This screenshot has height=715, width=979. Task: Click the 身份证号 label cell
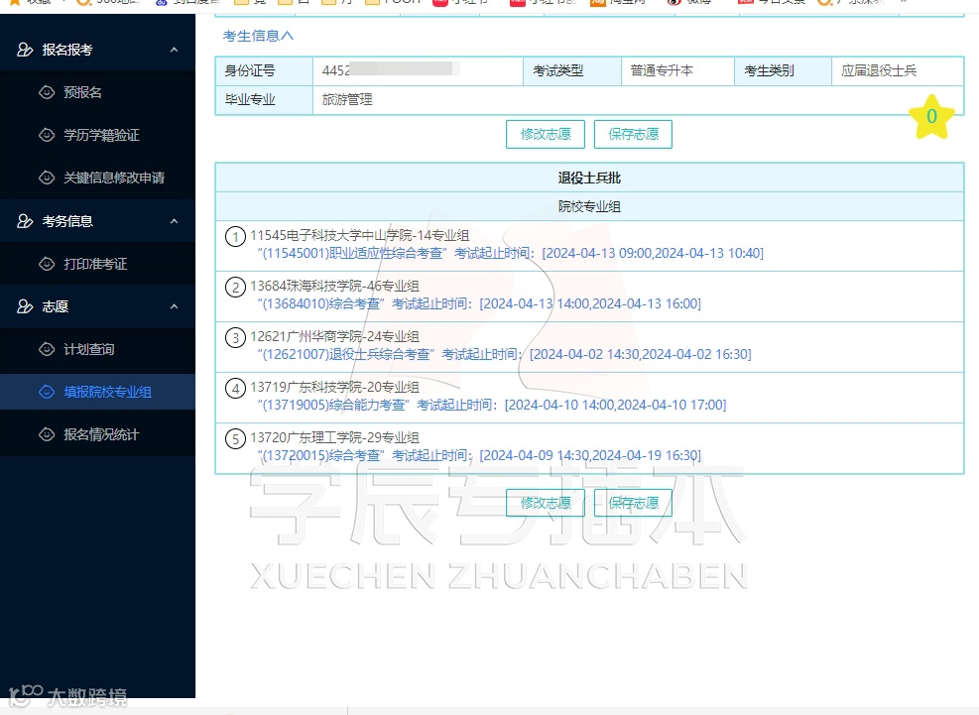click(x=264, y=71)
